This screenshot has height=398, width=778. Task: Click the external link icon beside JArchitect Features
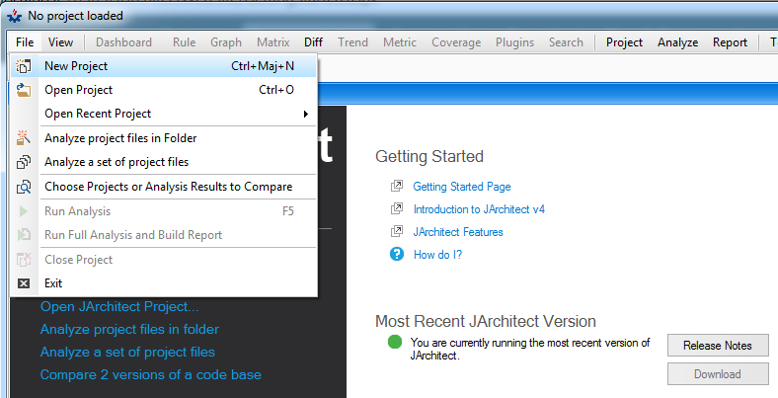click(x=397, y=232)
